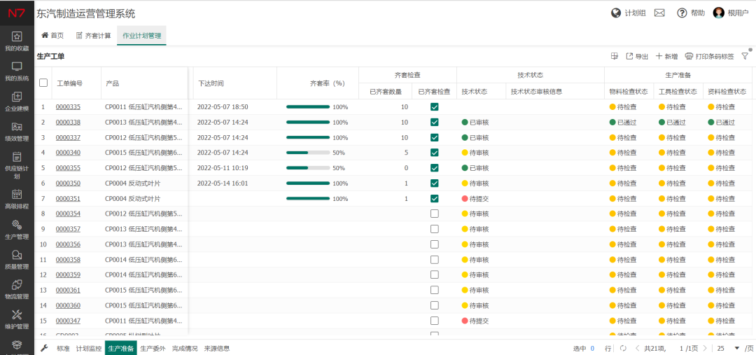Click 50% progress bar of order 0000340
The image size is (756, 355).
(x=308, y=153)
